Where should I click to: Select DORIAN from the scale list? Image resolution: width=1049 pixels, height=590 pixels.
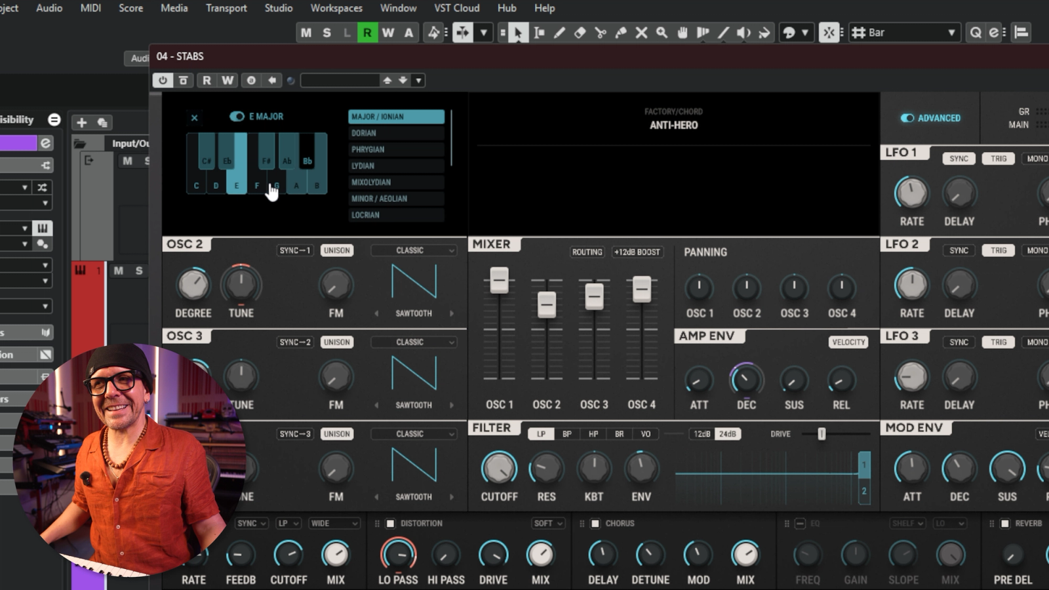click(x=396, y=133)
